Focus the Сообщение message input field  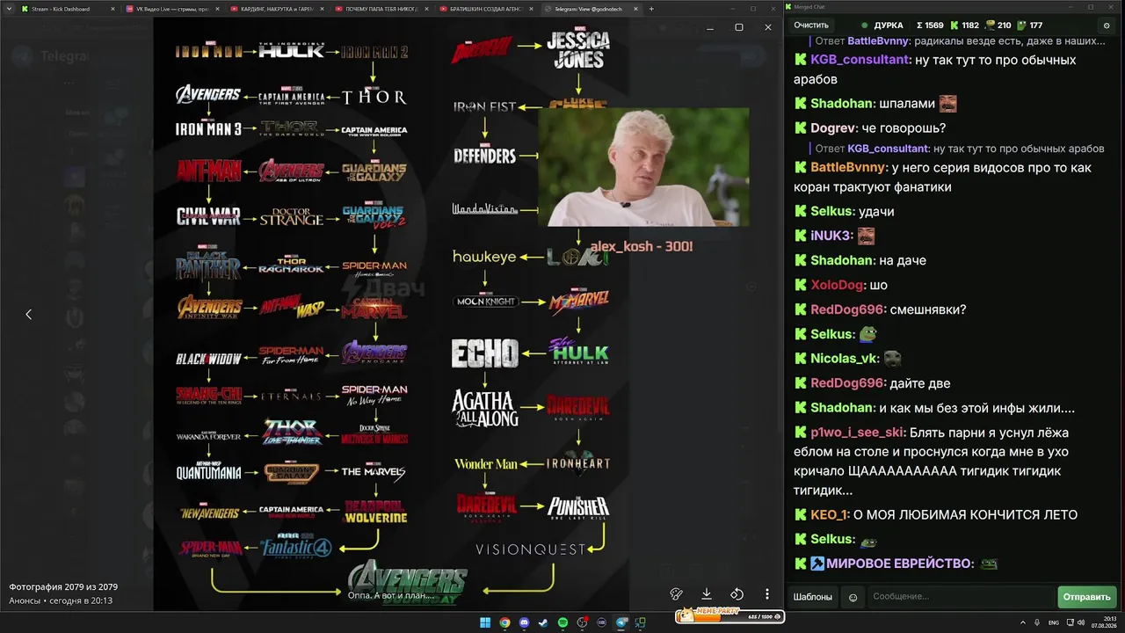960,597
